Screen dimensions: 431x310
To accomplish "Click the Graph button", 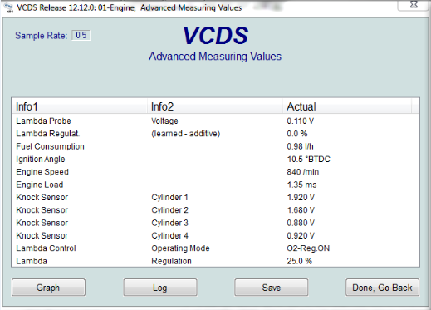I will (48, 288).
